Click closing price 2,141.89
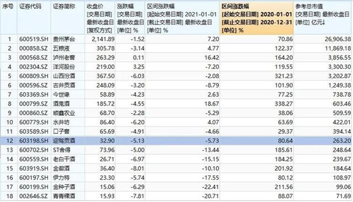Screen dimensions: 353x202 (x=103, y=39)
